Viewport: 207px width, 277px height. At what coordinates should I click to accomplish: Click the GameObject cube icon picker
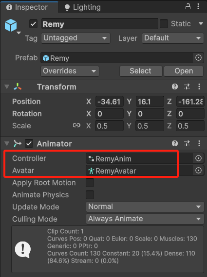coord(11,25)
